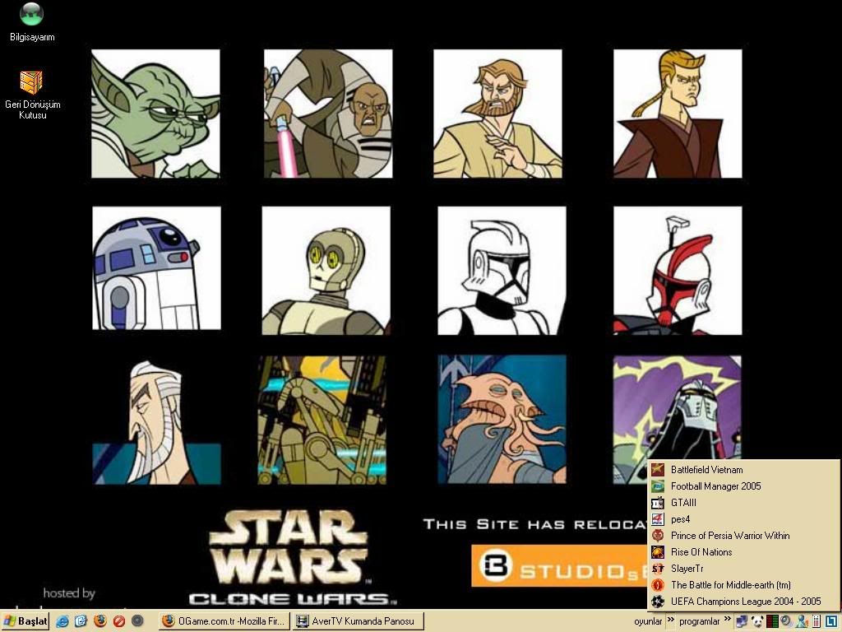This screenshot has height=632, width=842.
Task: Open the Başlat start menu
Action: [25, 621]
